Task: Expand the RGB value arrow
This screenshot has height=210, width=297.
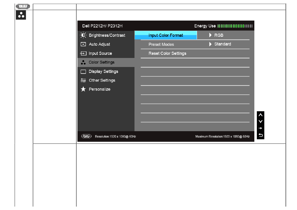Action: pyautogui.click(x=210, y=35)
